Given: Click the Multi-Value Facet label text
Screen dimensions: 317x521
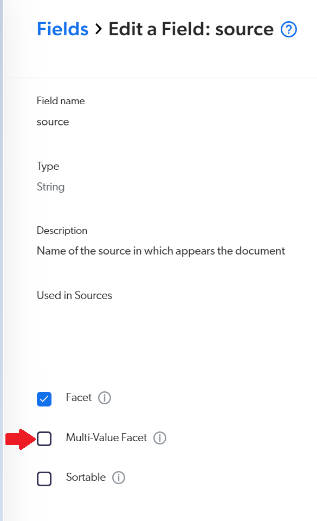Looking at the screenshot, I should [107, 438].
